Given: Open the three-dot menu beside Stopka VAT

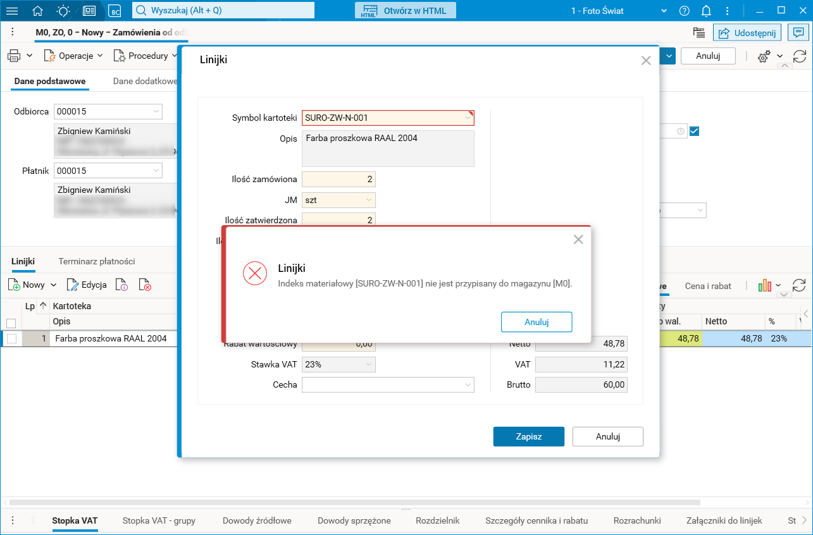Looking at the screenshot, I should tap(13, 520).
